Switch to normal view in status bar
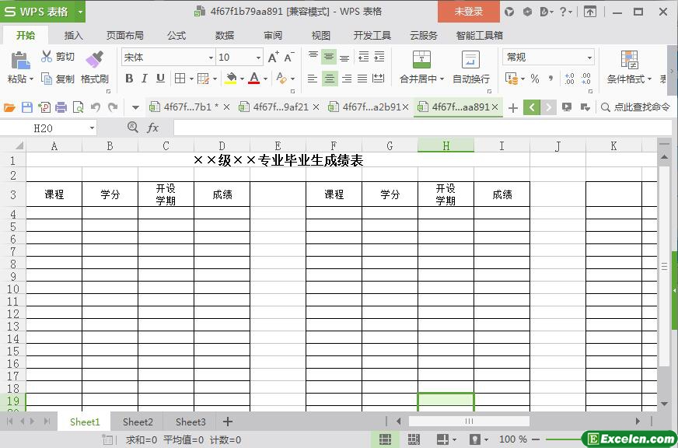This screenshot has width=678, height=448. pos(385,439)
